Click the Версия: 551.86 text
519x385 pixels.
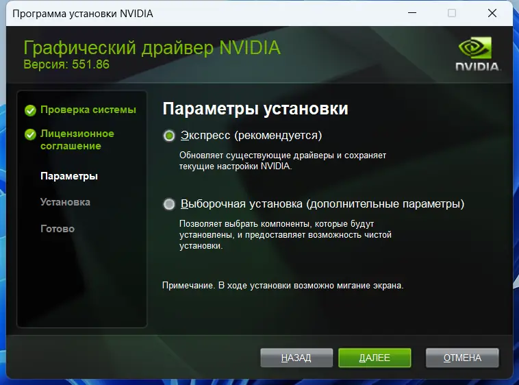(x=66, y=64)
